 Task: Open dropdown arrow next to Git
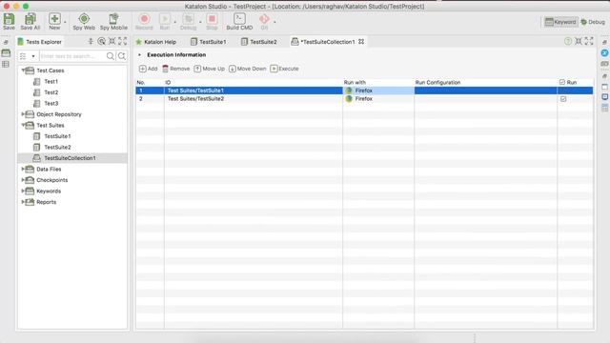[x=274, y=22]
